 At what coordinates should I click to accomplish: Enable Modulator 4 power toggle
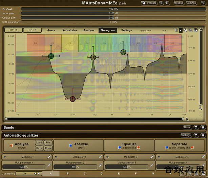coord(159,157)
